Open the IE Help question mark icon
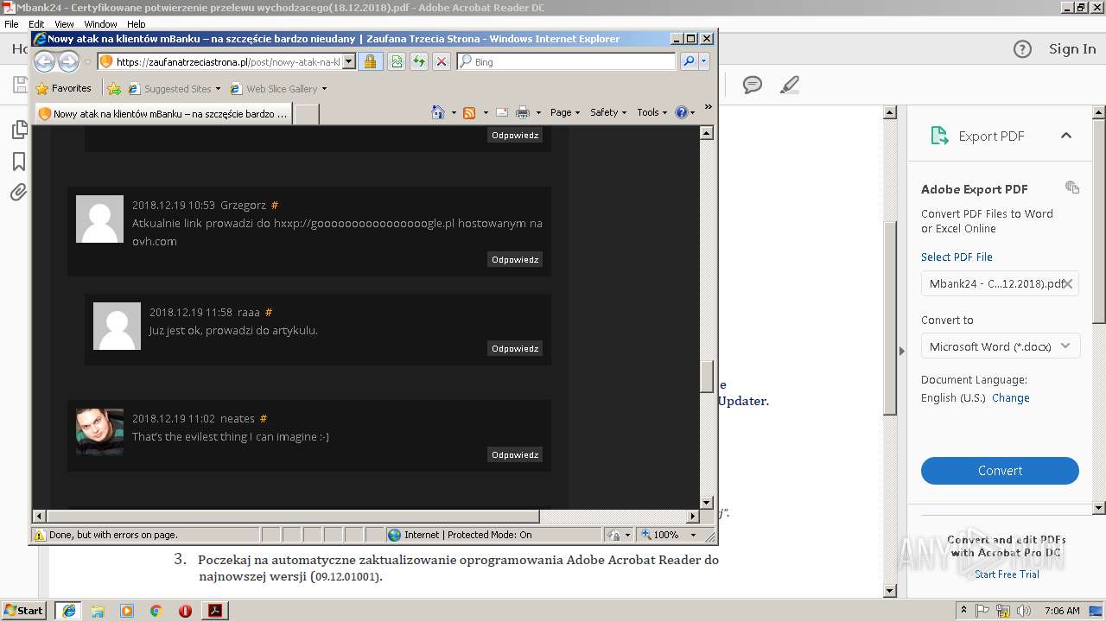Image resolution: width=1106 pixels, height=622 pixels. click(681, 112)
